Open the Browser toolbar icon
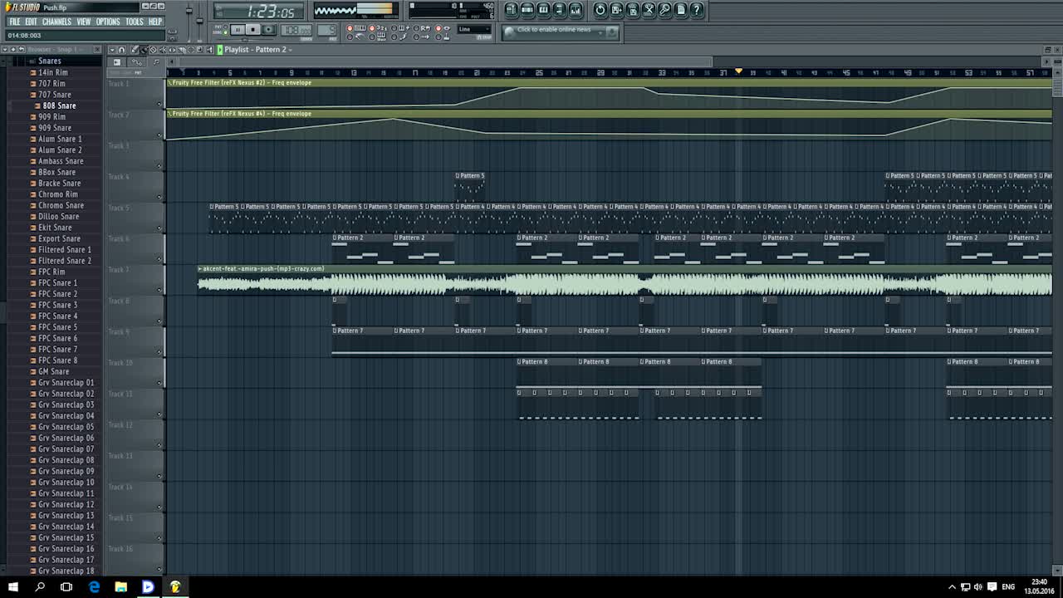Viewport: 1063px width, 598px height. coord(559,10)
